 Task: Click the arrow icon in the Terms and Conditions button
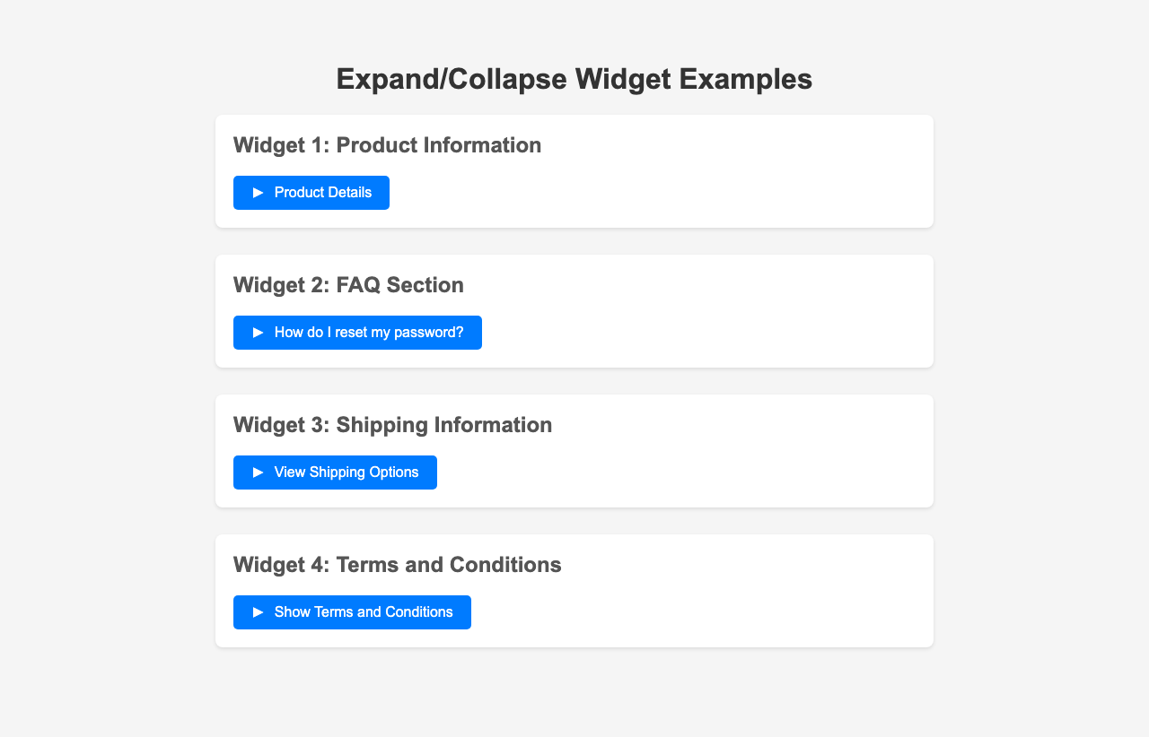pyautogui.click(x=259, y=612)
